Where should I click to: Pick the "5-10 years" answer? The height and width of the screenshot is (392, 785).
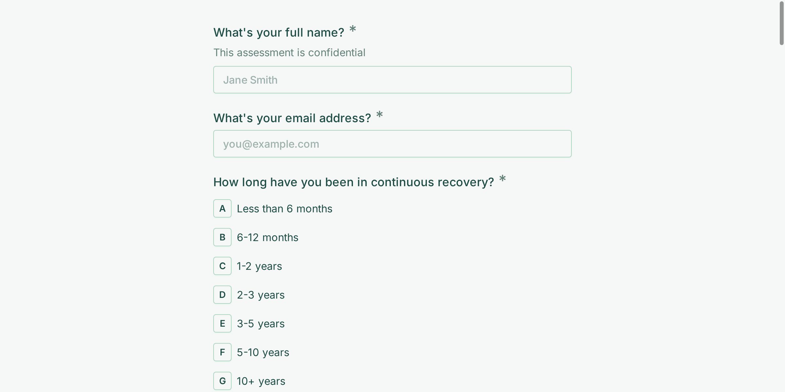[x=263, y=352]
